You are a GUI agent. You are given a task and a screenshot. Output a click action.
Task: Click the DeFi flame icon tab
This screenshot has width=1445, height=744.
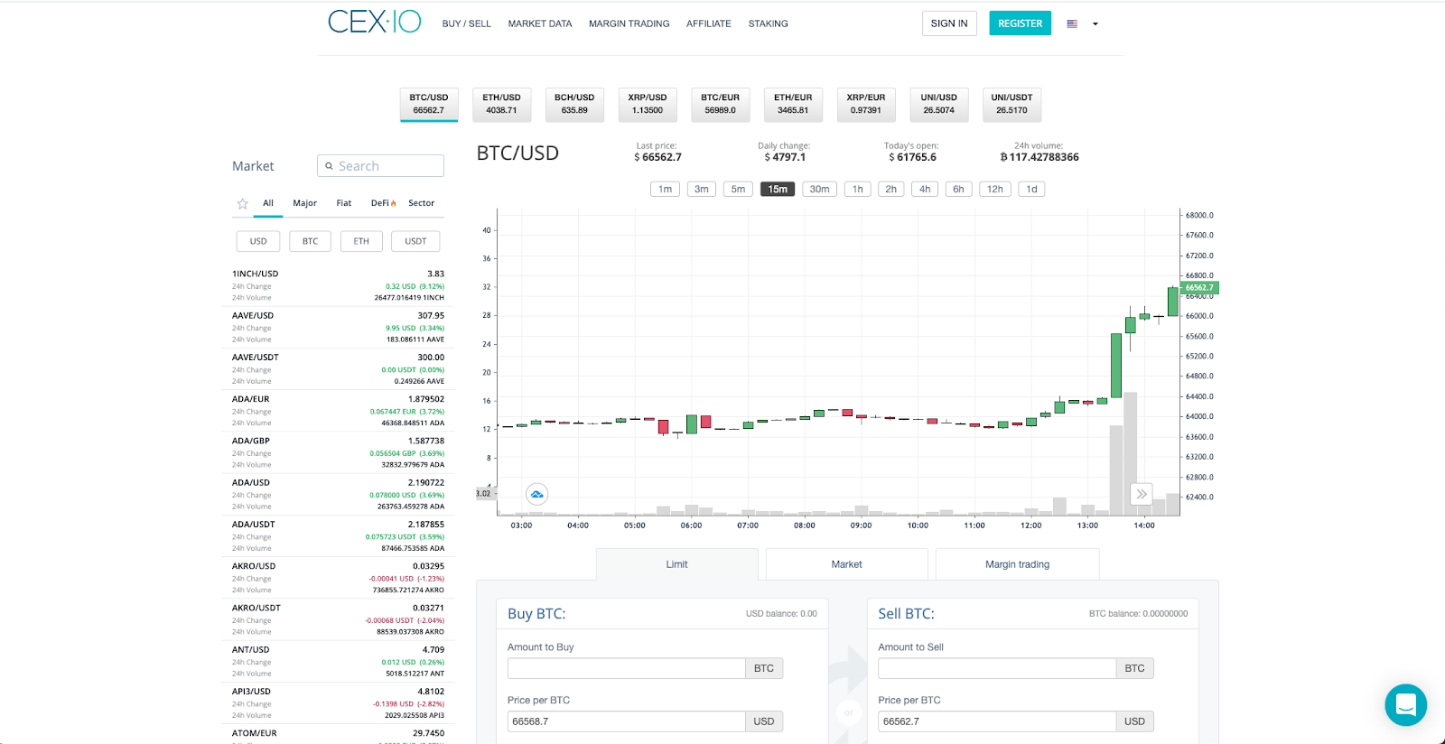tap(383, 203)
